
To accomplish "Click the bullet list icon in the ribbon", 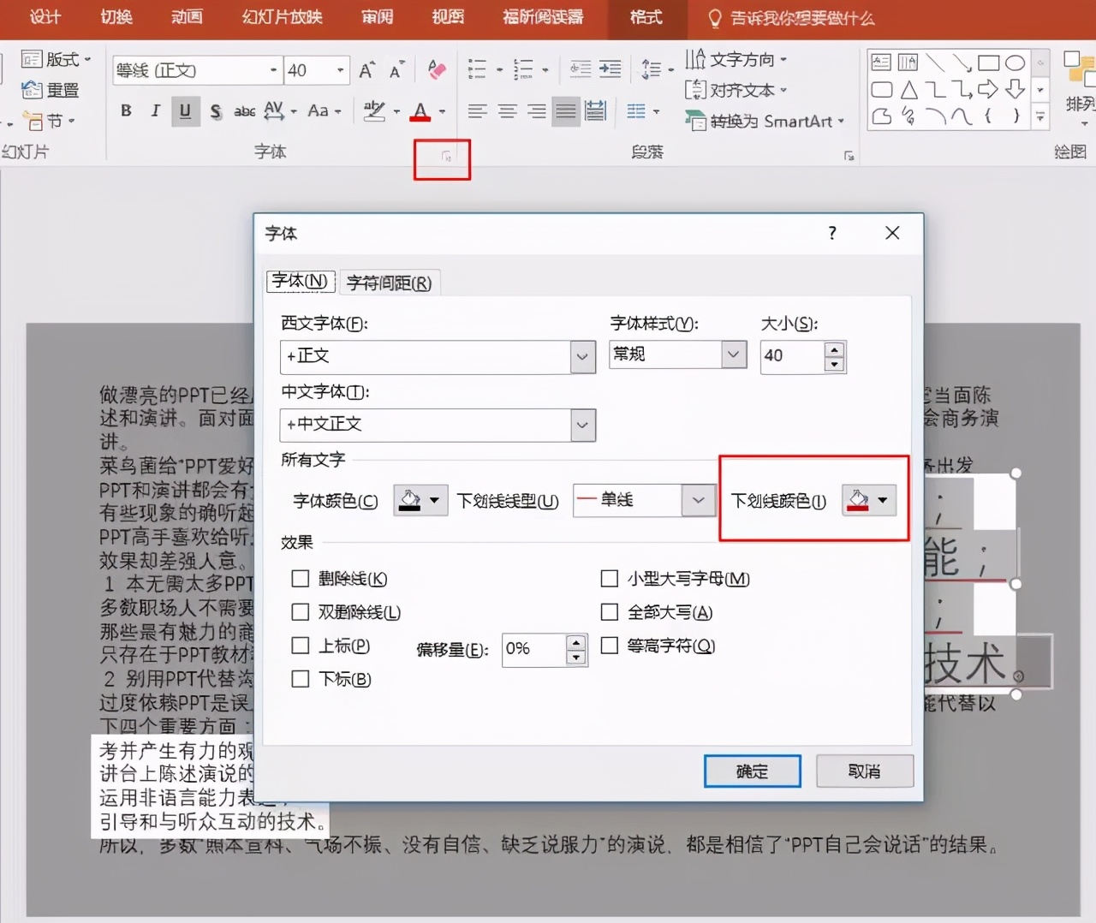I will point(476,68).
